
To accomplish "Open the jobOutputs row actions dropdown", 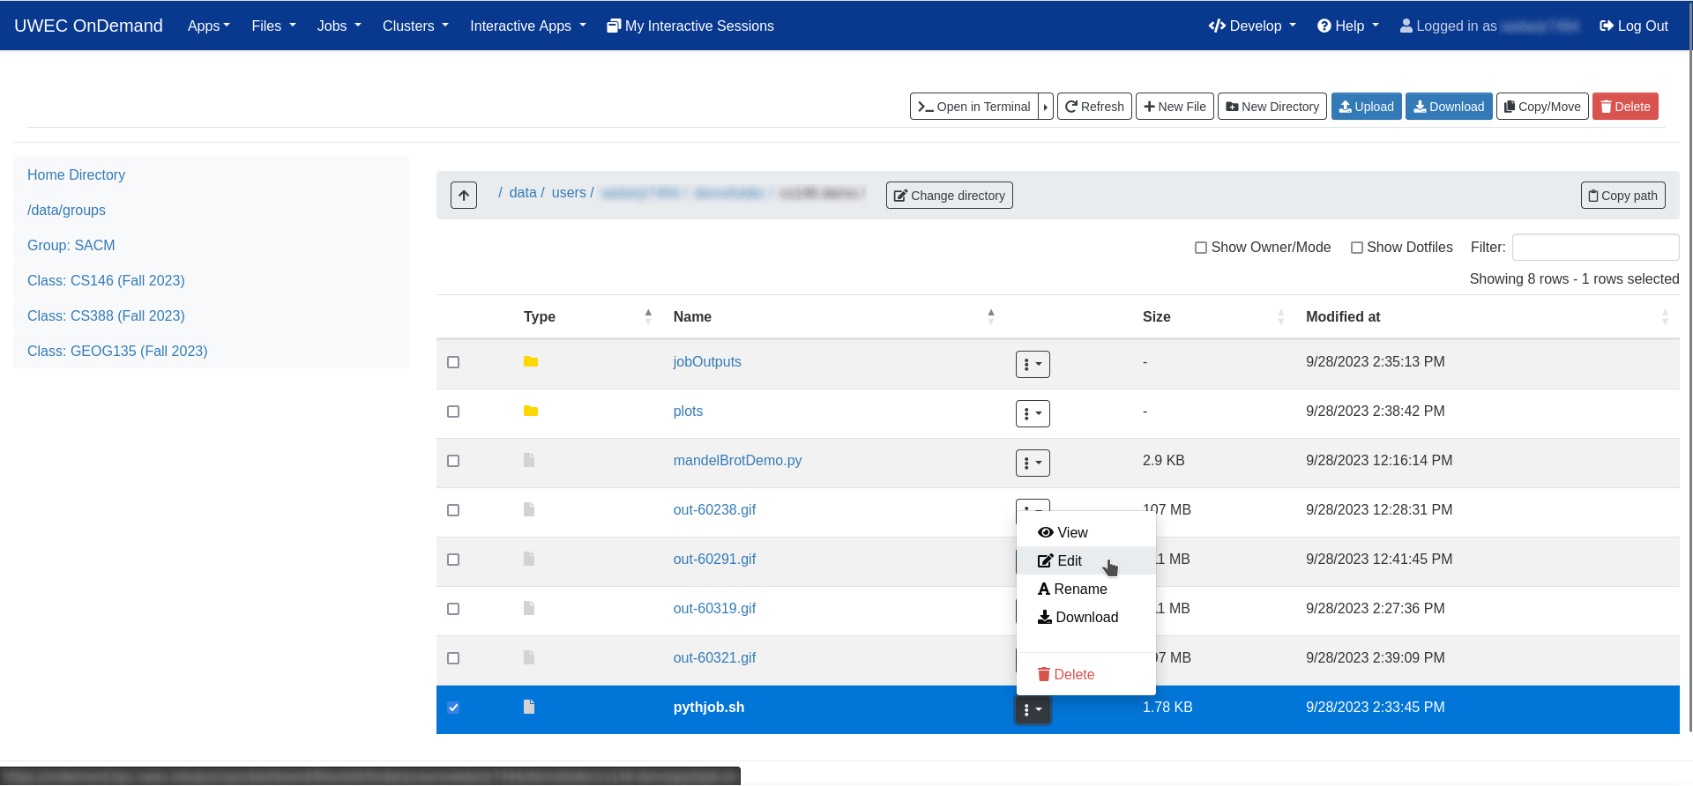I will click(1032, 364).
